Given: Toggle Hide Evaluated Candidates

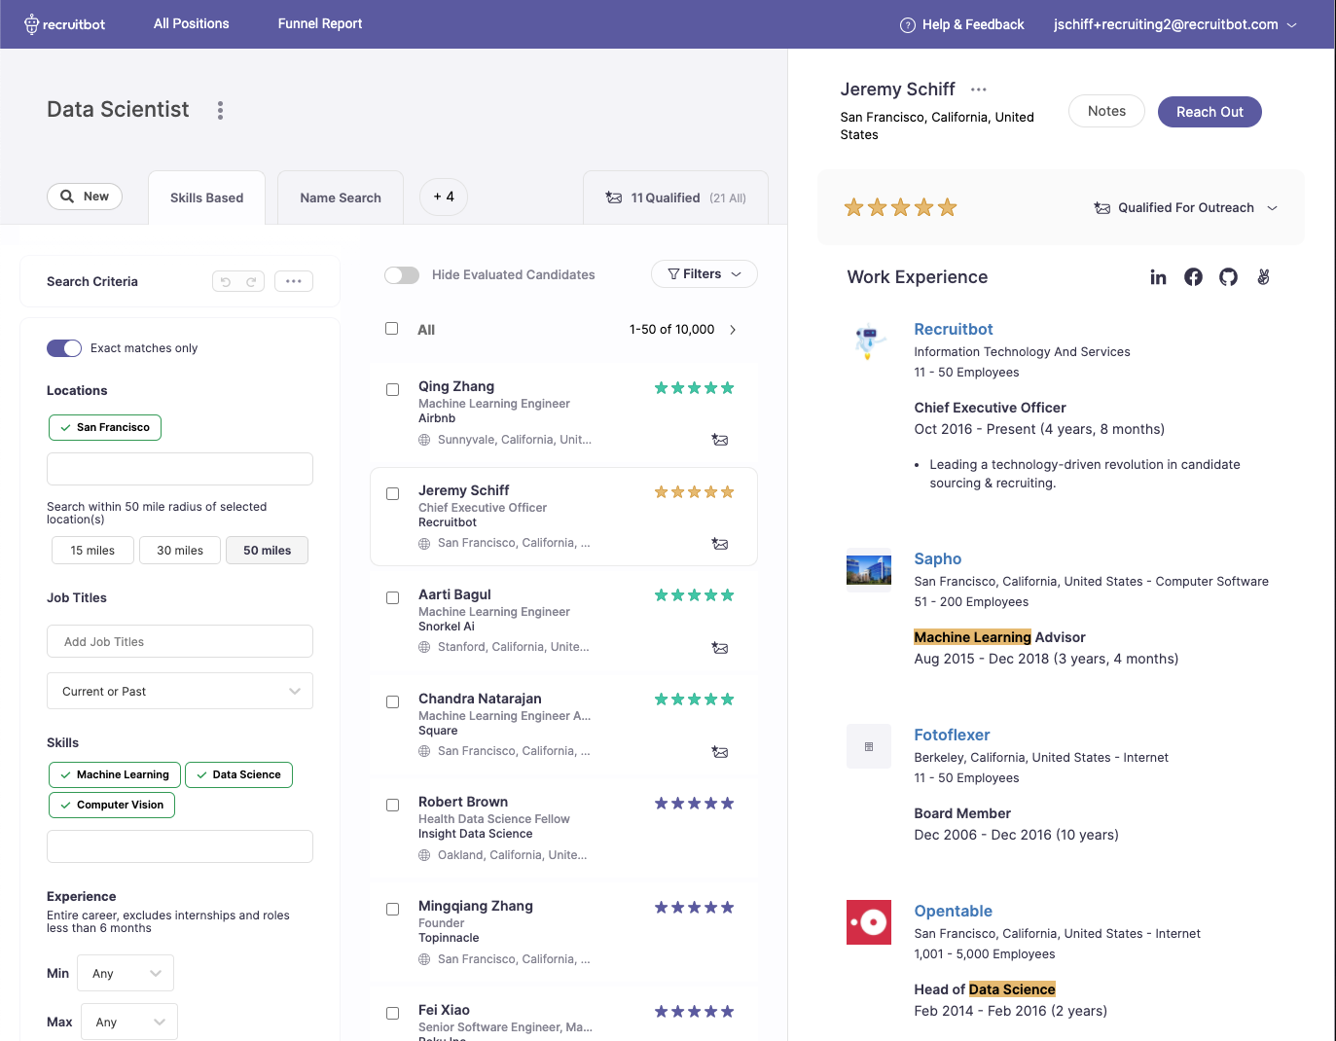Looking at the screenshot, I should pos(402,275).
